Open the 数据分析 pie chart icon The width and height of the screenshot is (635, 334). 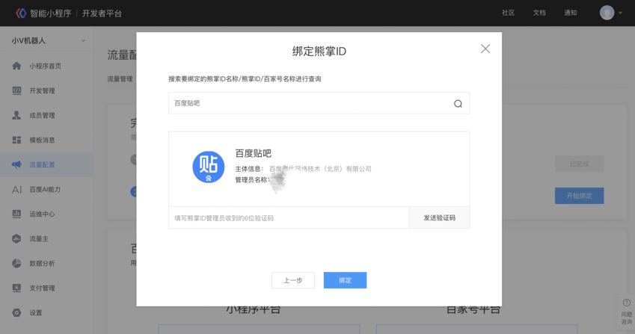point(16,263)
